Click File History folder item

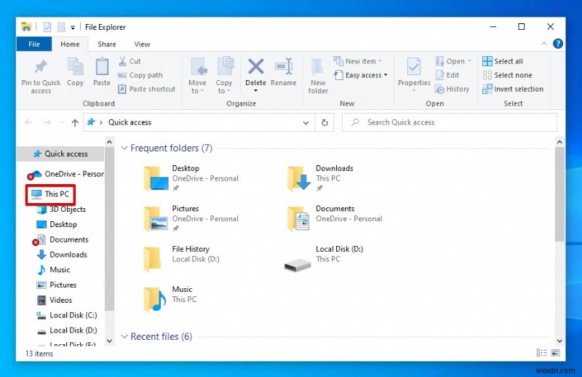182,259
